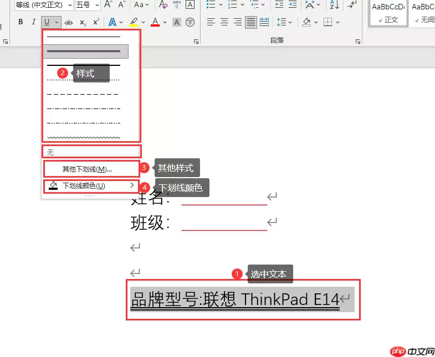Toggle Superscript formatting
Screen dimensions: 435x357
tap(96, 22)
